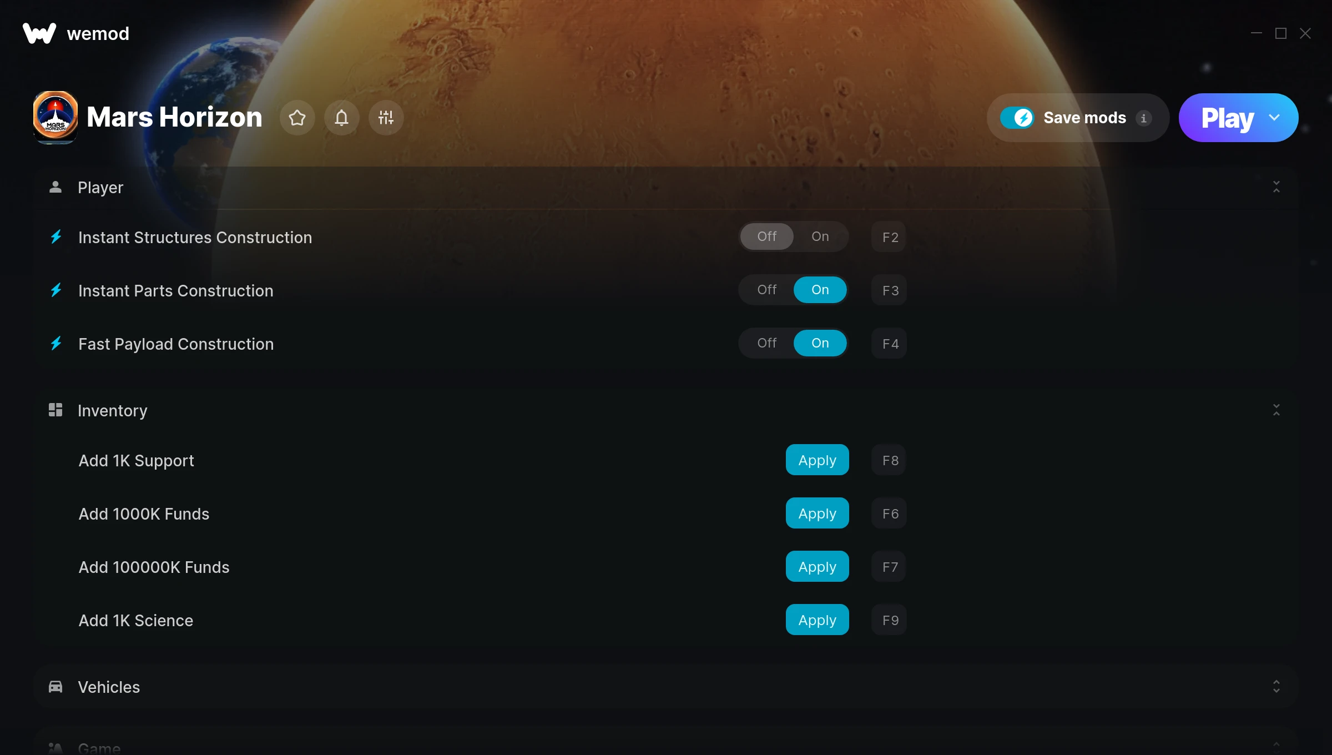The width and height of the screenshot is (1332, 755).
Task: Click the Vehicles section car icon
Action: (x=56, y=687)
